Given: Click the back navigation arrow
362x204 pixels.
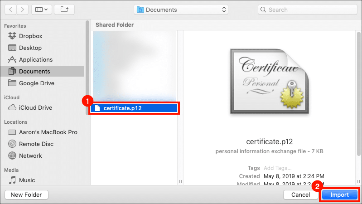Looking at the screenshot, I should click(11, 9).
